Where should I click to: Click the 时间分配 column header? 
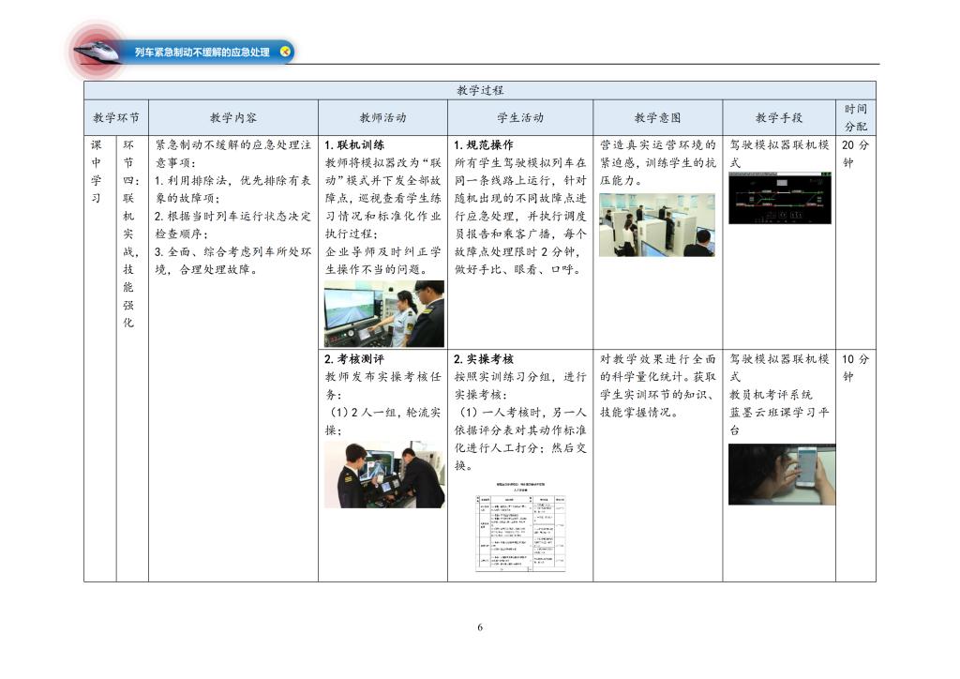[x=855, y=117]
